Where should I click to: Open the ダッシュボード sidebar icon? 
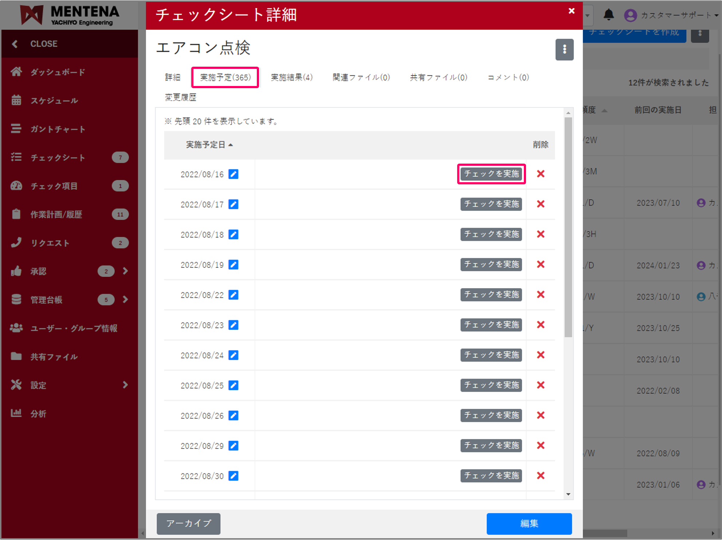tap(16, 72)
